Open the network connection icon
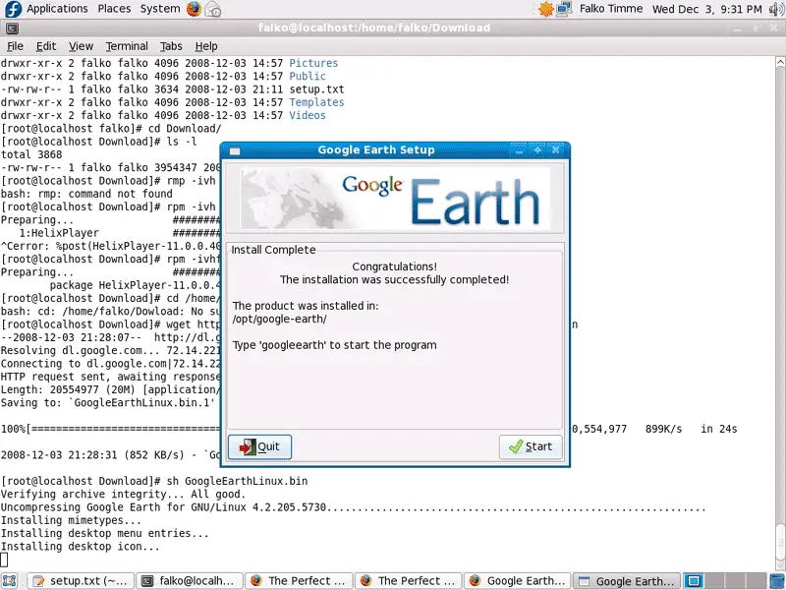 (564, 9)
